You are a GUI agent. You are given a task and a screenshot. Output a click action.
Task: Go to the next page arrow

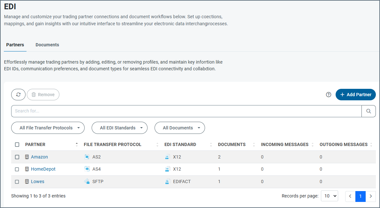point(370,196)
